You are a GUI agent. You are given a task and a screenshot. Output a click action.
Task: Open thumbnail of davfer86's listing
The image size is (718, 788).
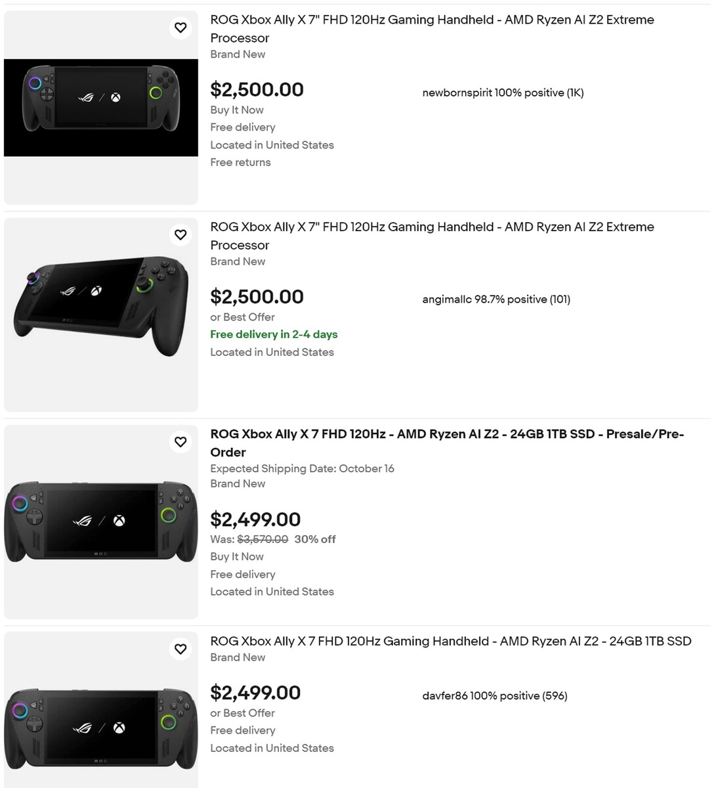pos(101,728)
